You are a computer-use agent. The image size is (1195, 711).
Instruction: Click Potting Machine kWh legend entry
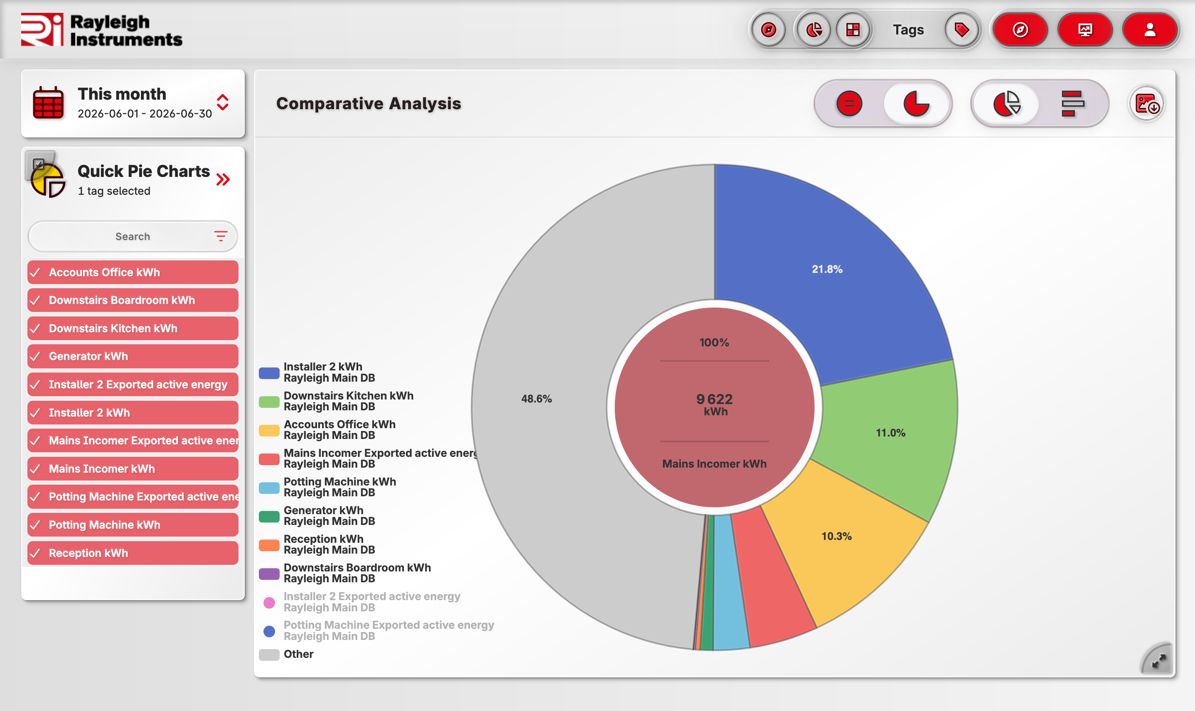point(328,487)
